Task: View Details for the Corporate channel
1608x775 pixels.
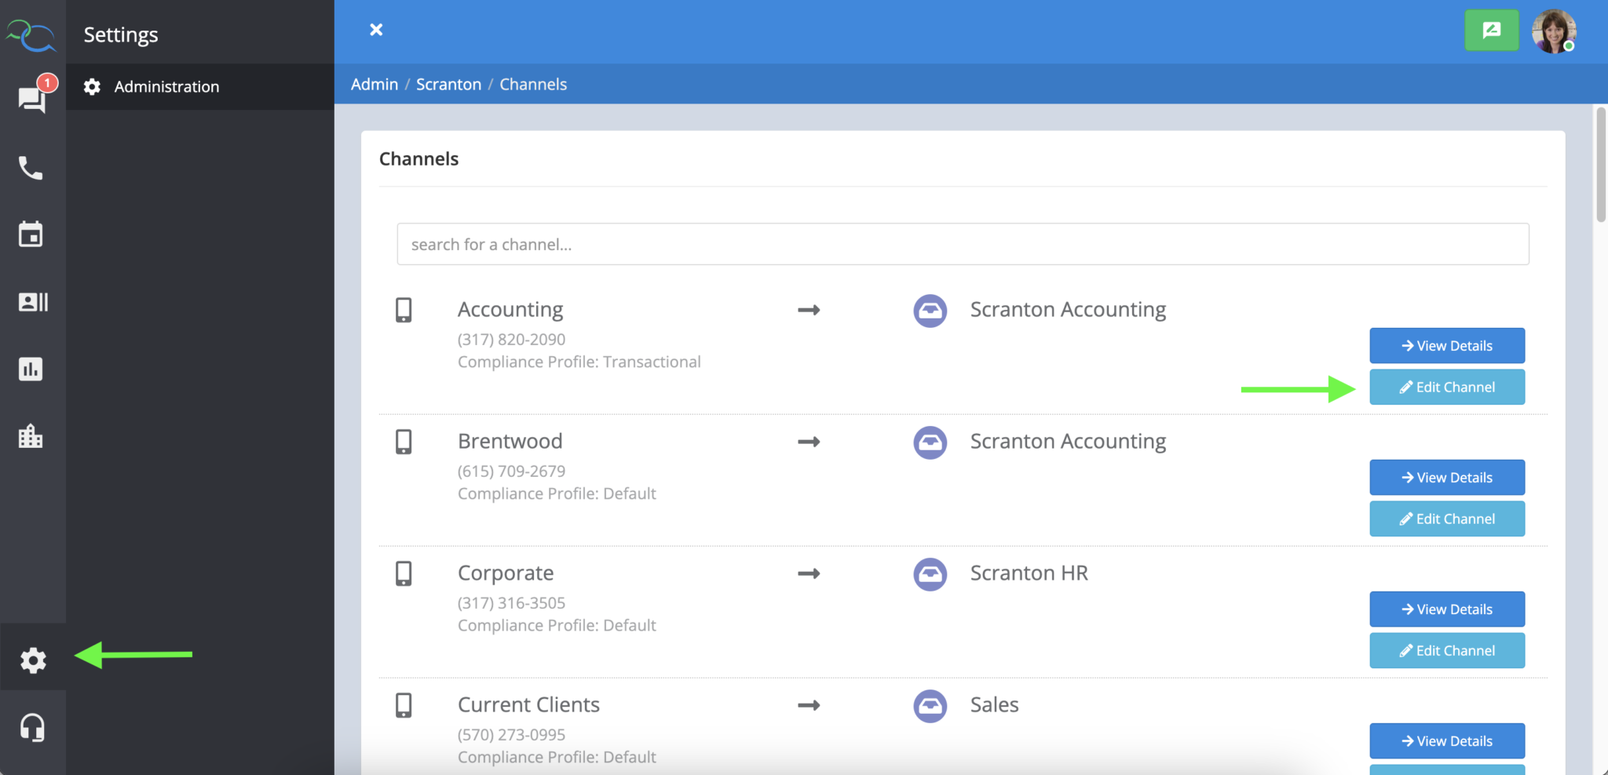Action: point(1446,609)
